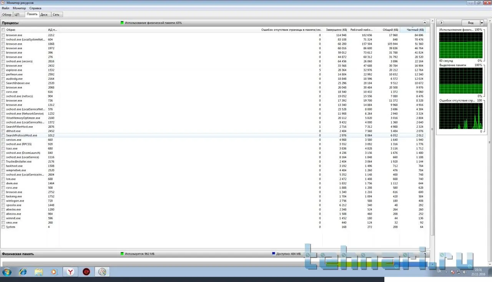Screen dimensions: 492x282
Task: Click the Выделение памяти graph
Action: [x=461, y=81]
